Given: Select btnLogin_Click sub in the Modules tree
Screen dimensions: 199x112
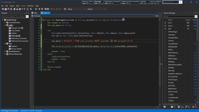Looking at the screenshot, I should pos(16,28).
